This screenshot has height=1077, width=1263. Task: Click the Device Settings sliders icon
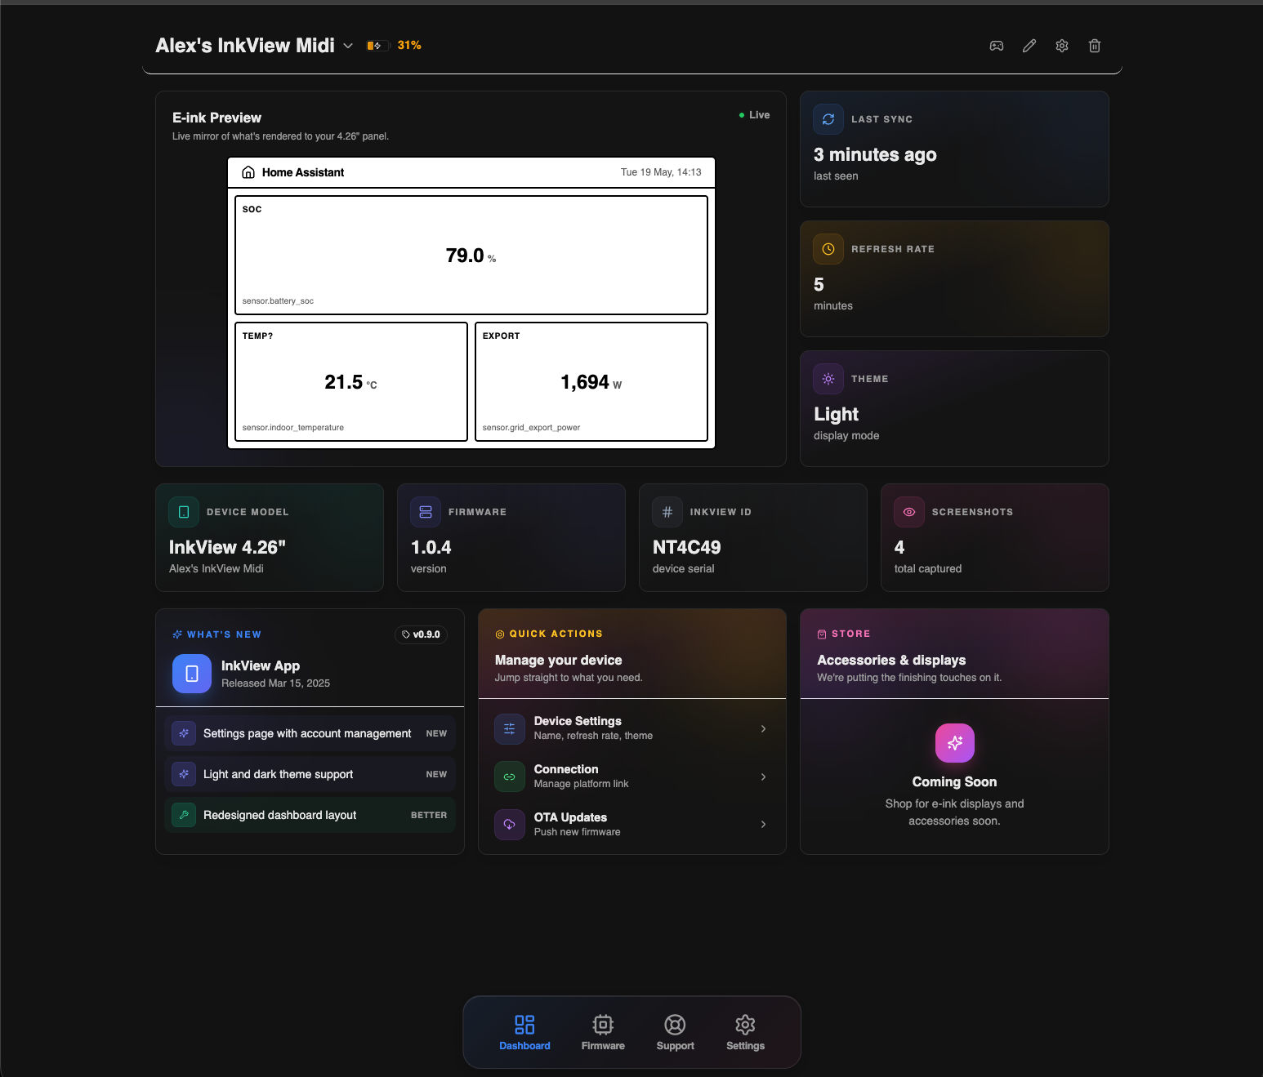click(x=510, y=728)
